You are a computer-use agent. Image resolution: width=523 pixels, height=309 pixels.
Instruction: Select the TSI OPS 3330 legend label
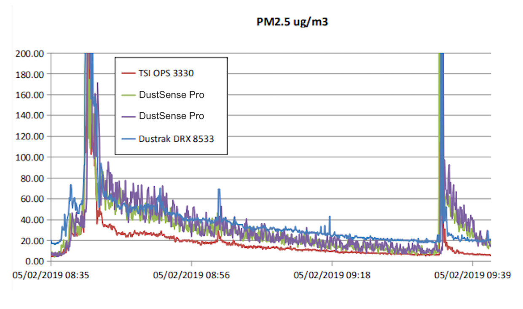(x=166, y=73)
